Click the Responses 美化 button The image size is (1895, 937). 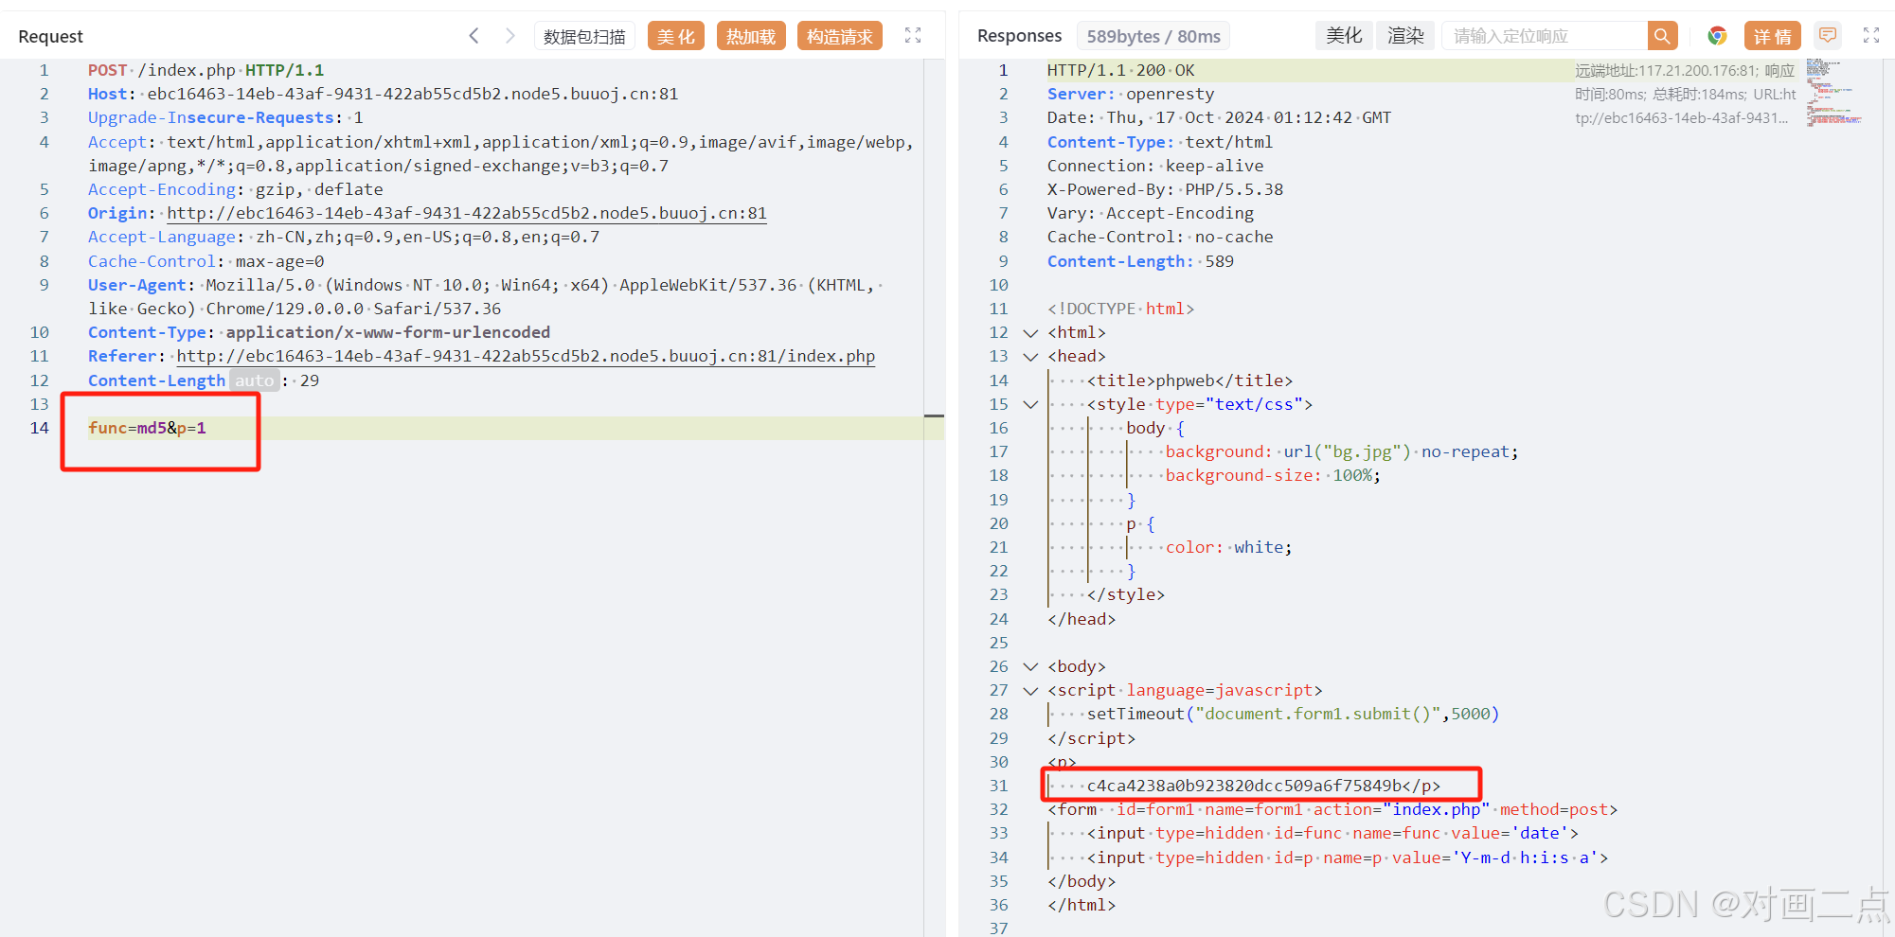click(1344, 36)
